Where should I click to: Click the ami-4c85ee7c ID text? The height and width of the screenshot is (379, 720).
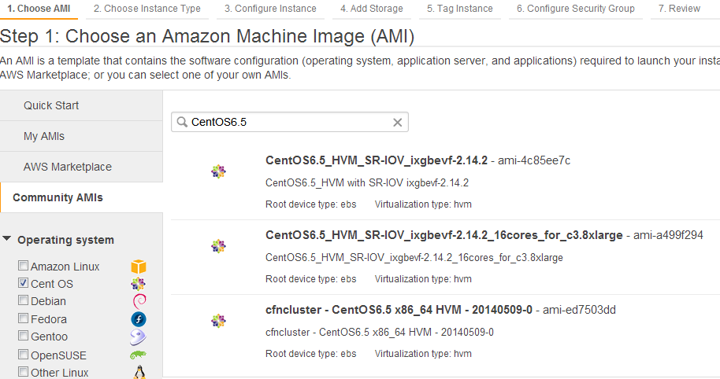click(534, 160)
